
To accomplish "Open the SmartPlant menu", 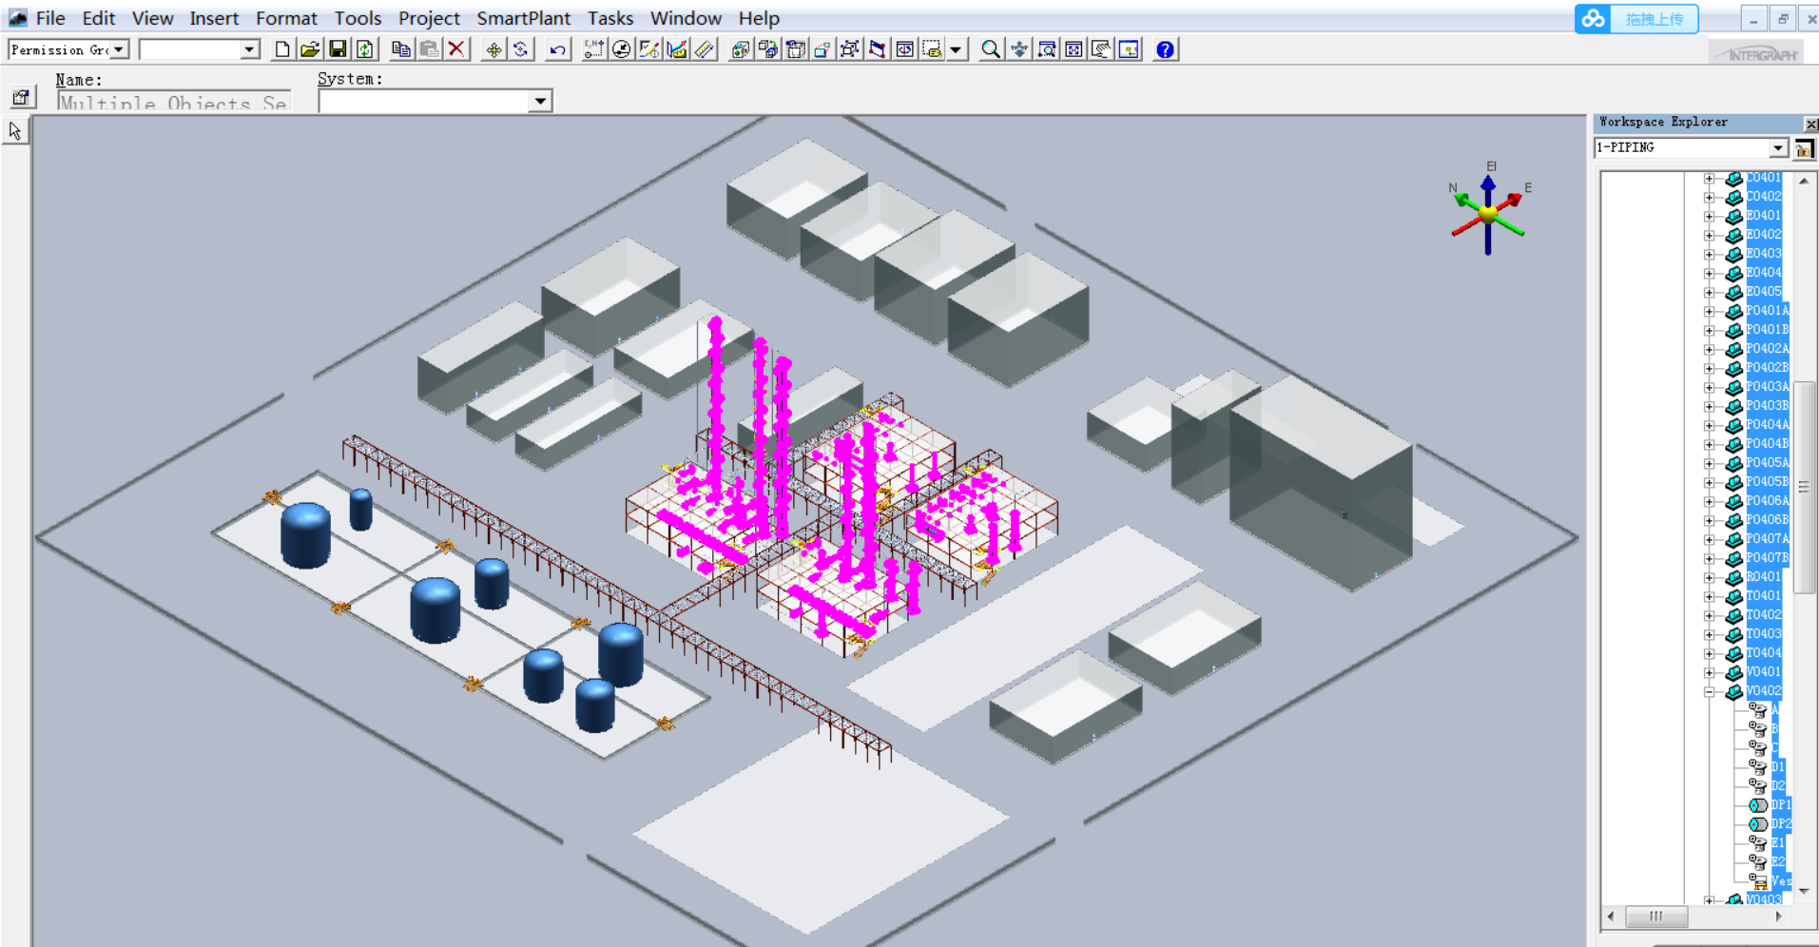I will 524,18.
